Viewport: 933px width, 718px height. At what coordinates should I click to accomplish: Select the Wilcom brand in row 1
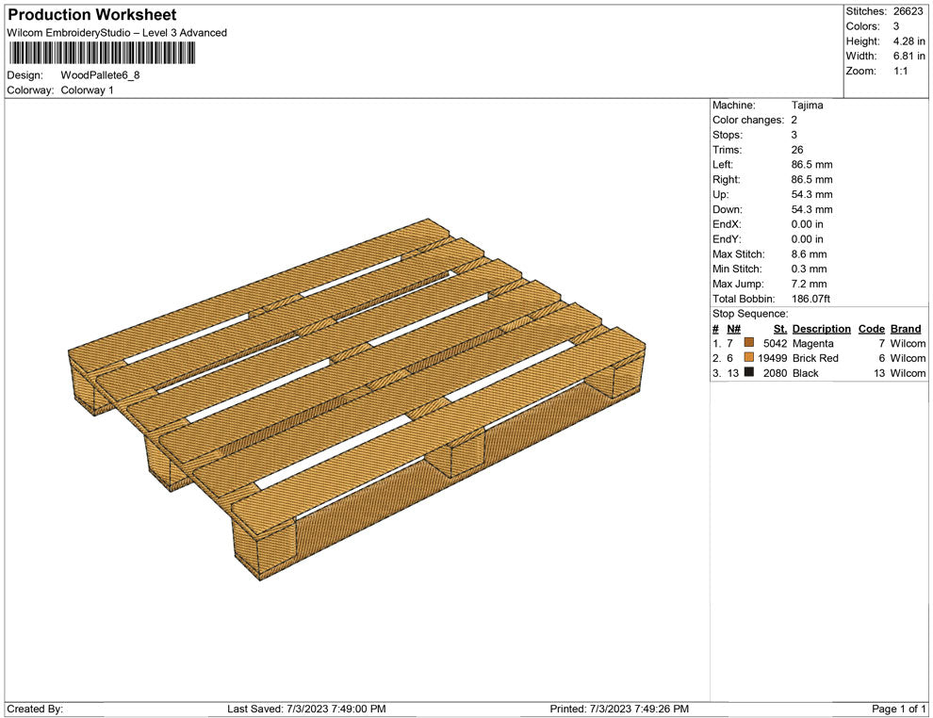point(906,343)
